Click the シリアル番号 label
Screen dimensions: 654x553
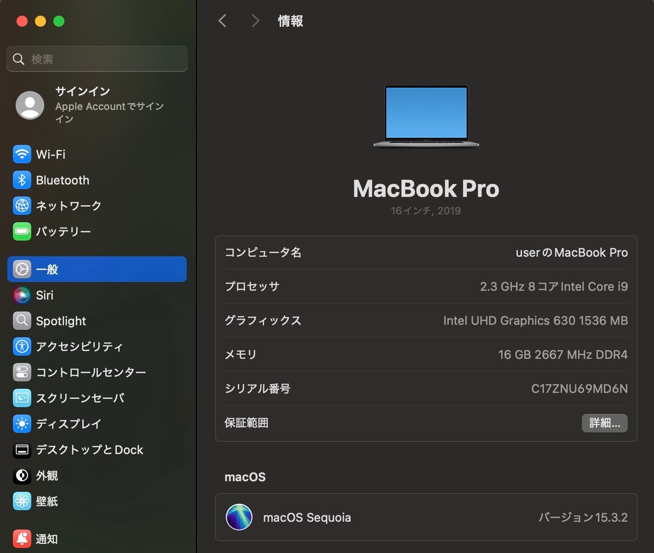click(258, 389)
